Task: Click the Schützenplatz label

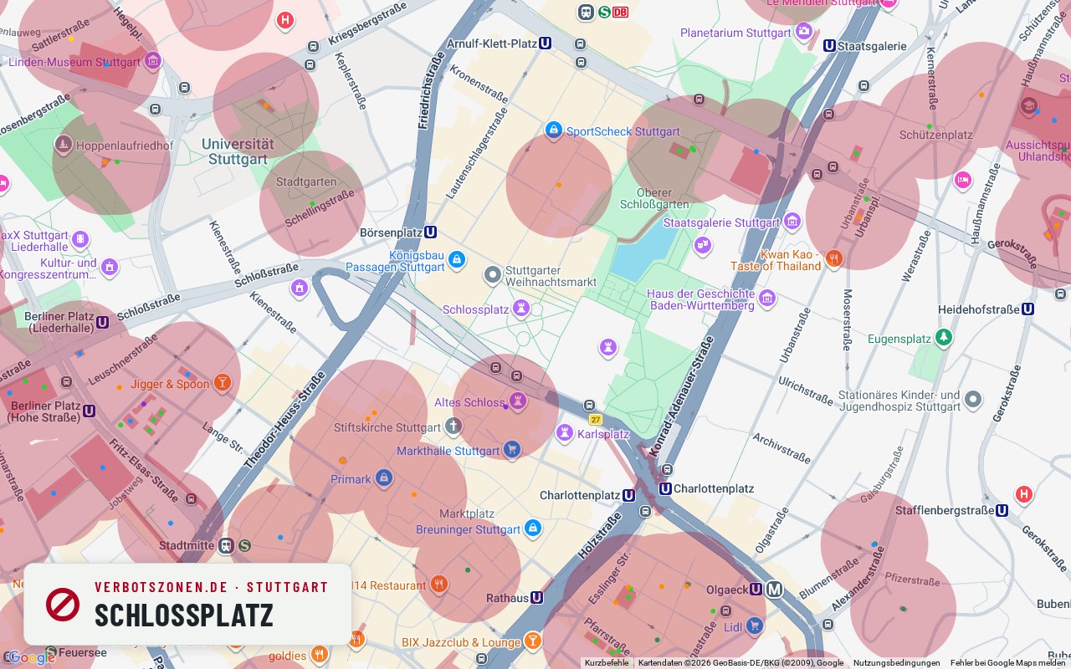Action: [935, 135]
